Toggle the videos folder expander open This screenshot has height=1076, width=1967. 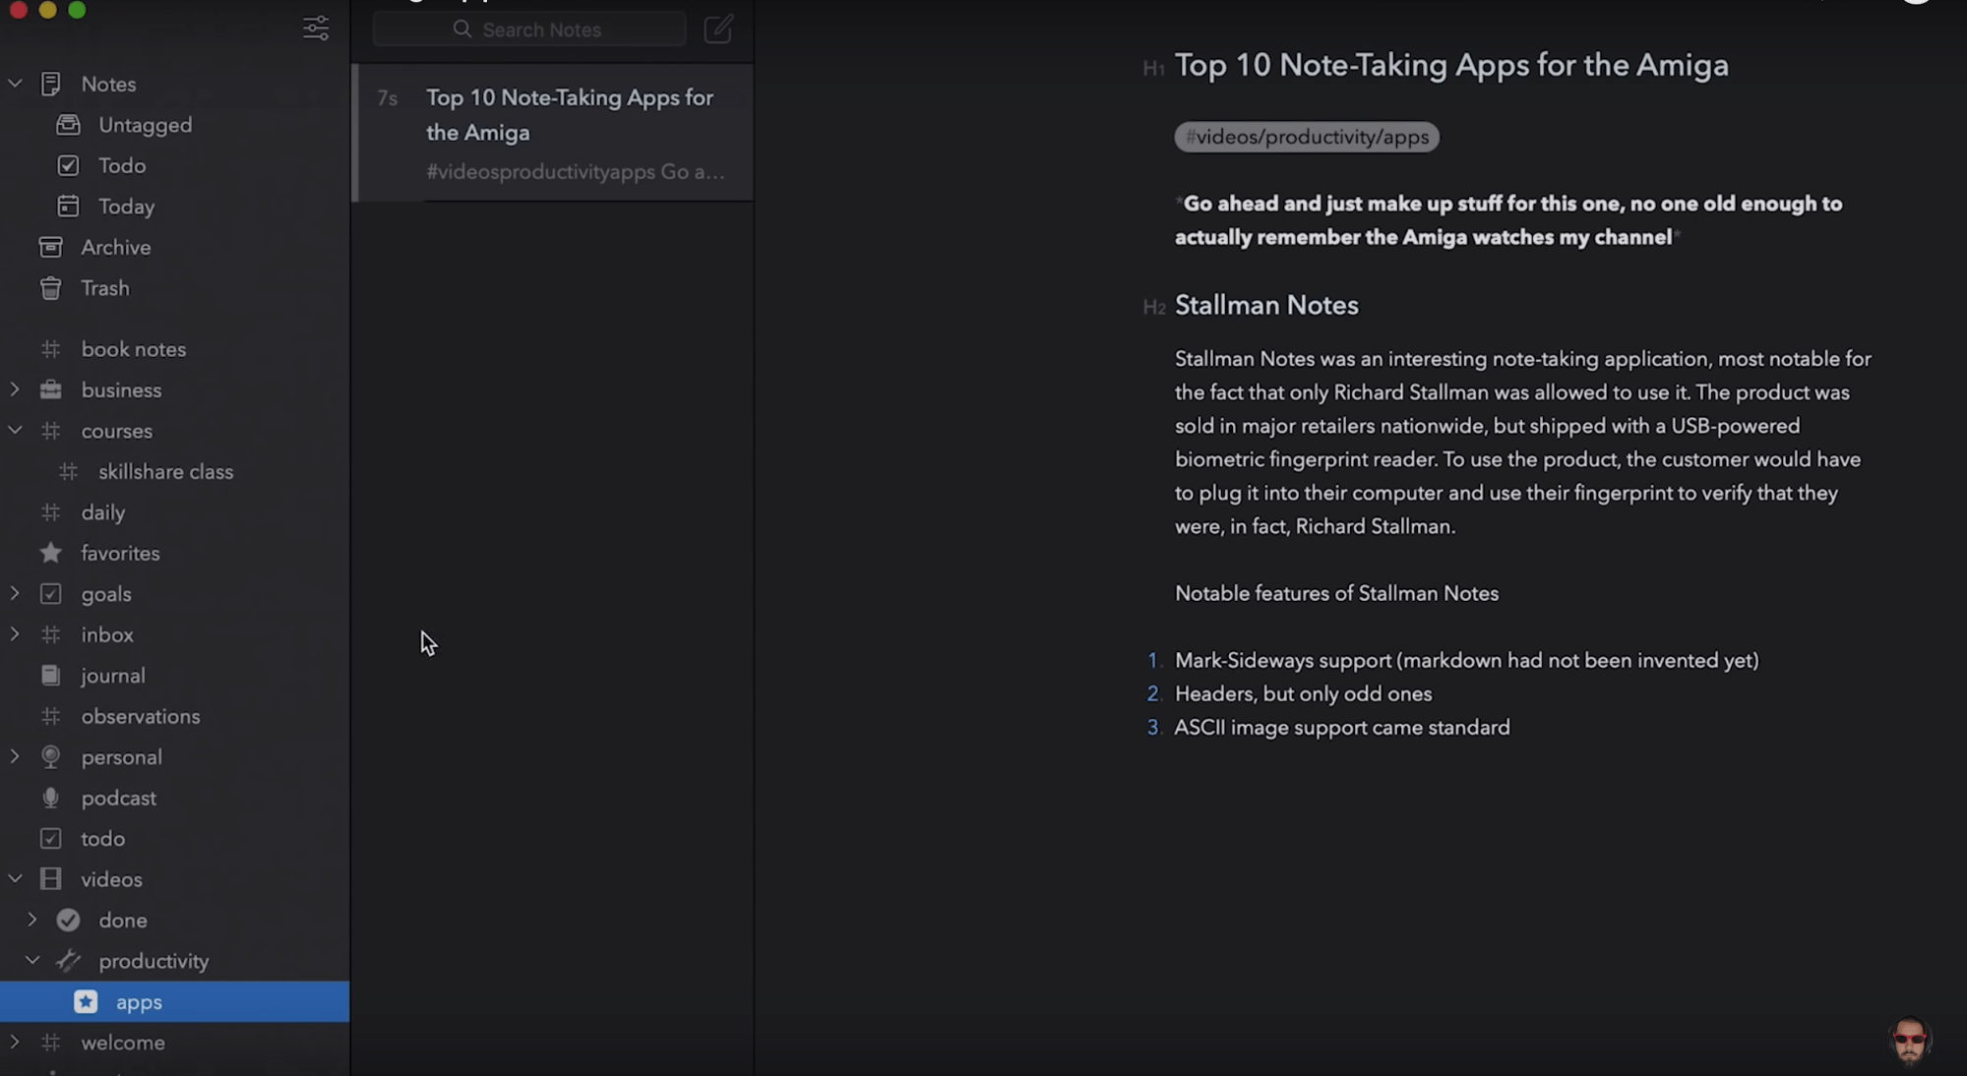(15, 877)
